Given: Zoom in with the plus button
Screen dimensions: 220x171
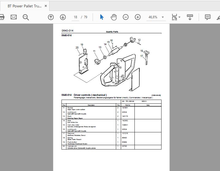Looking at the screenshot, I should point(138,17).
